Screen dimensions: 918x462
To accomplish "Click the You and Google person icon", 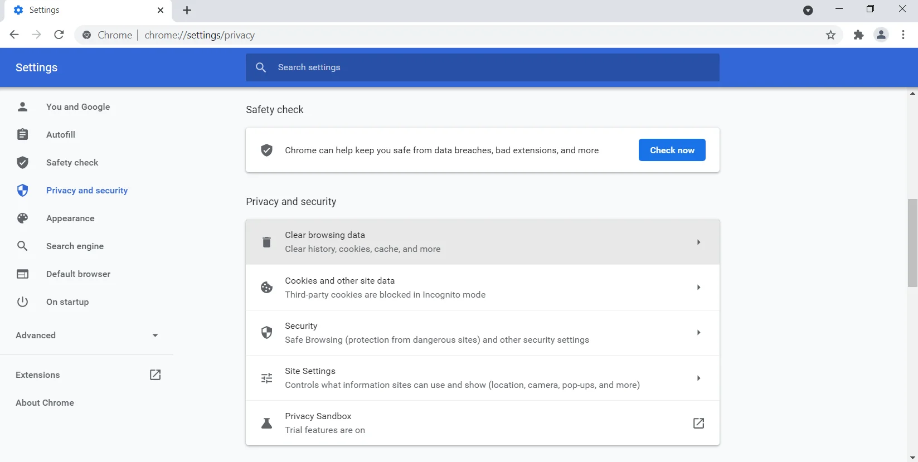I will [x=22, y=106].
